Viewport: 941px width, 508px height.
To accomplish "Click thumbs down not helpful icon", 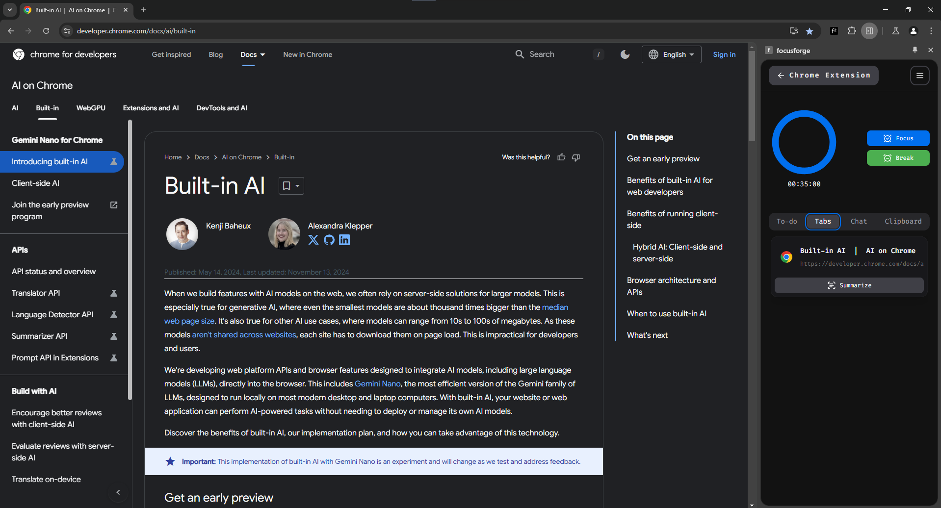I will click(x=576, y=157).
